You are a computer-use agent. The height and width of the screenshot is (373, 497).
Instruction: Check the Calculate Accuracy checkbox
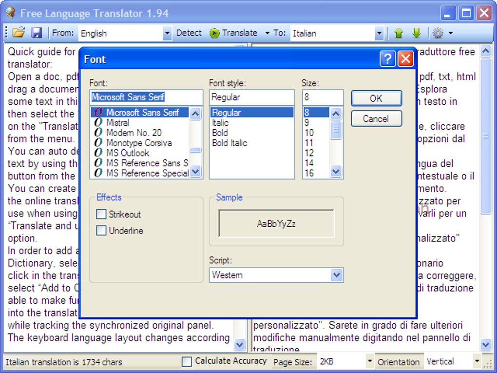click(187, 361)
